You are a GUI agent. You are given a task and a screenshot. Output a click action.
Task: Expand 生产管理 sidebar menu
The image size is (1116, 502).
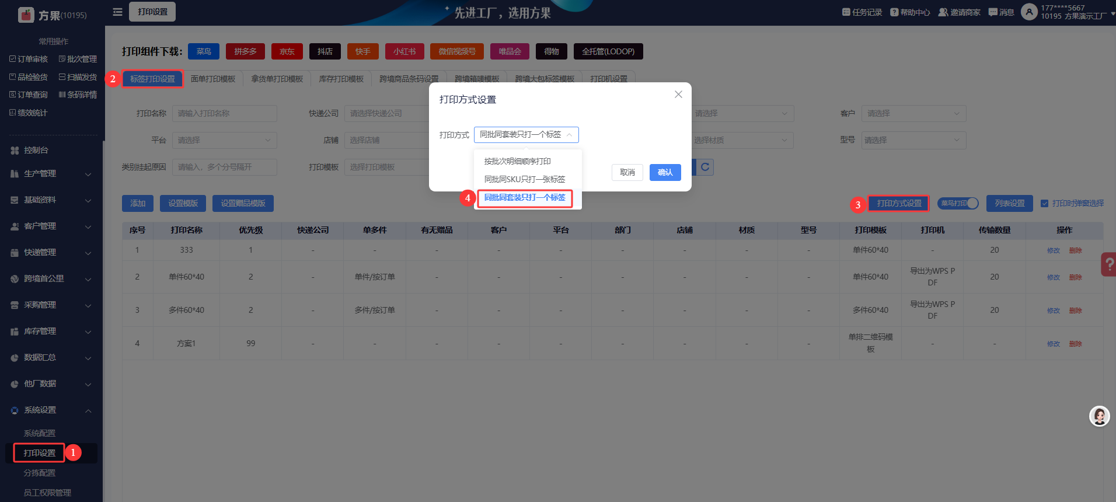point(51,173)
